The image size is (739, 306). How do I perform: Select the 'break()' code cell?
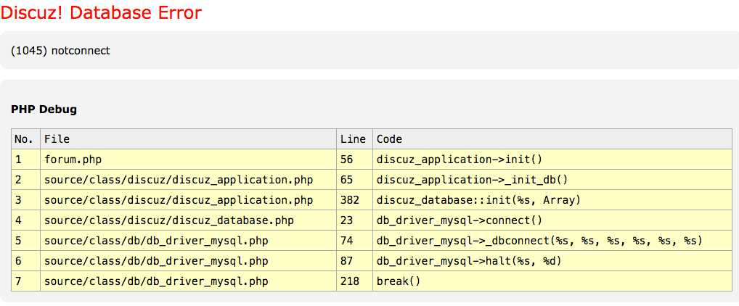(x=552, y=281)
